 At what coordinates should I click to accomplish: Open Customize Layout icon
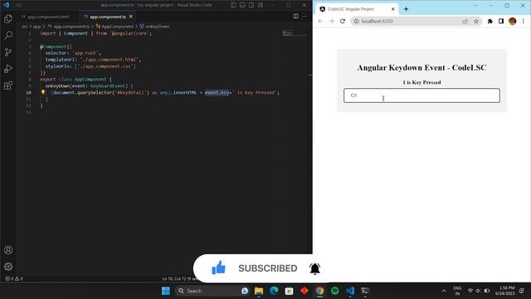261,5
